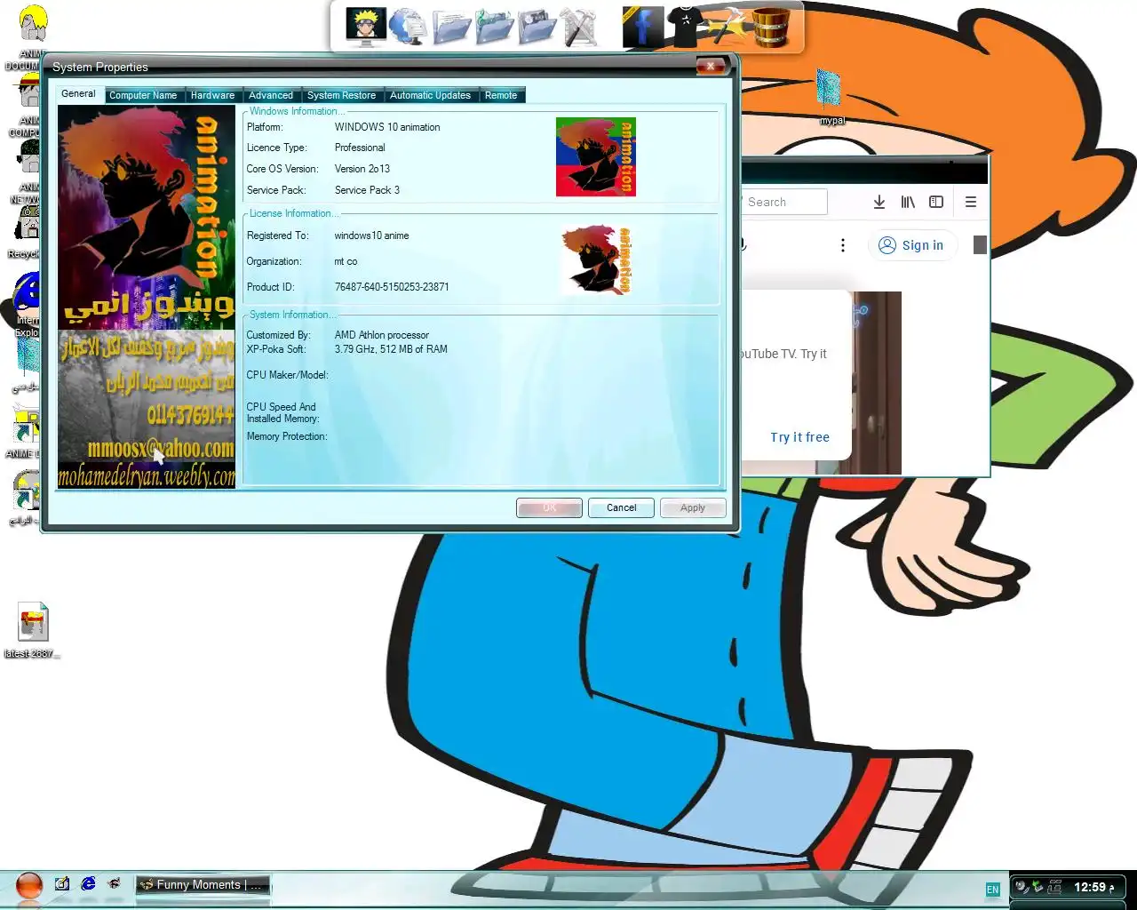Select the latest 2887 desktop file icon
The image size is (1137, 910).
(x=32, y=631)
